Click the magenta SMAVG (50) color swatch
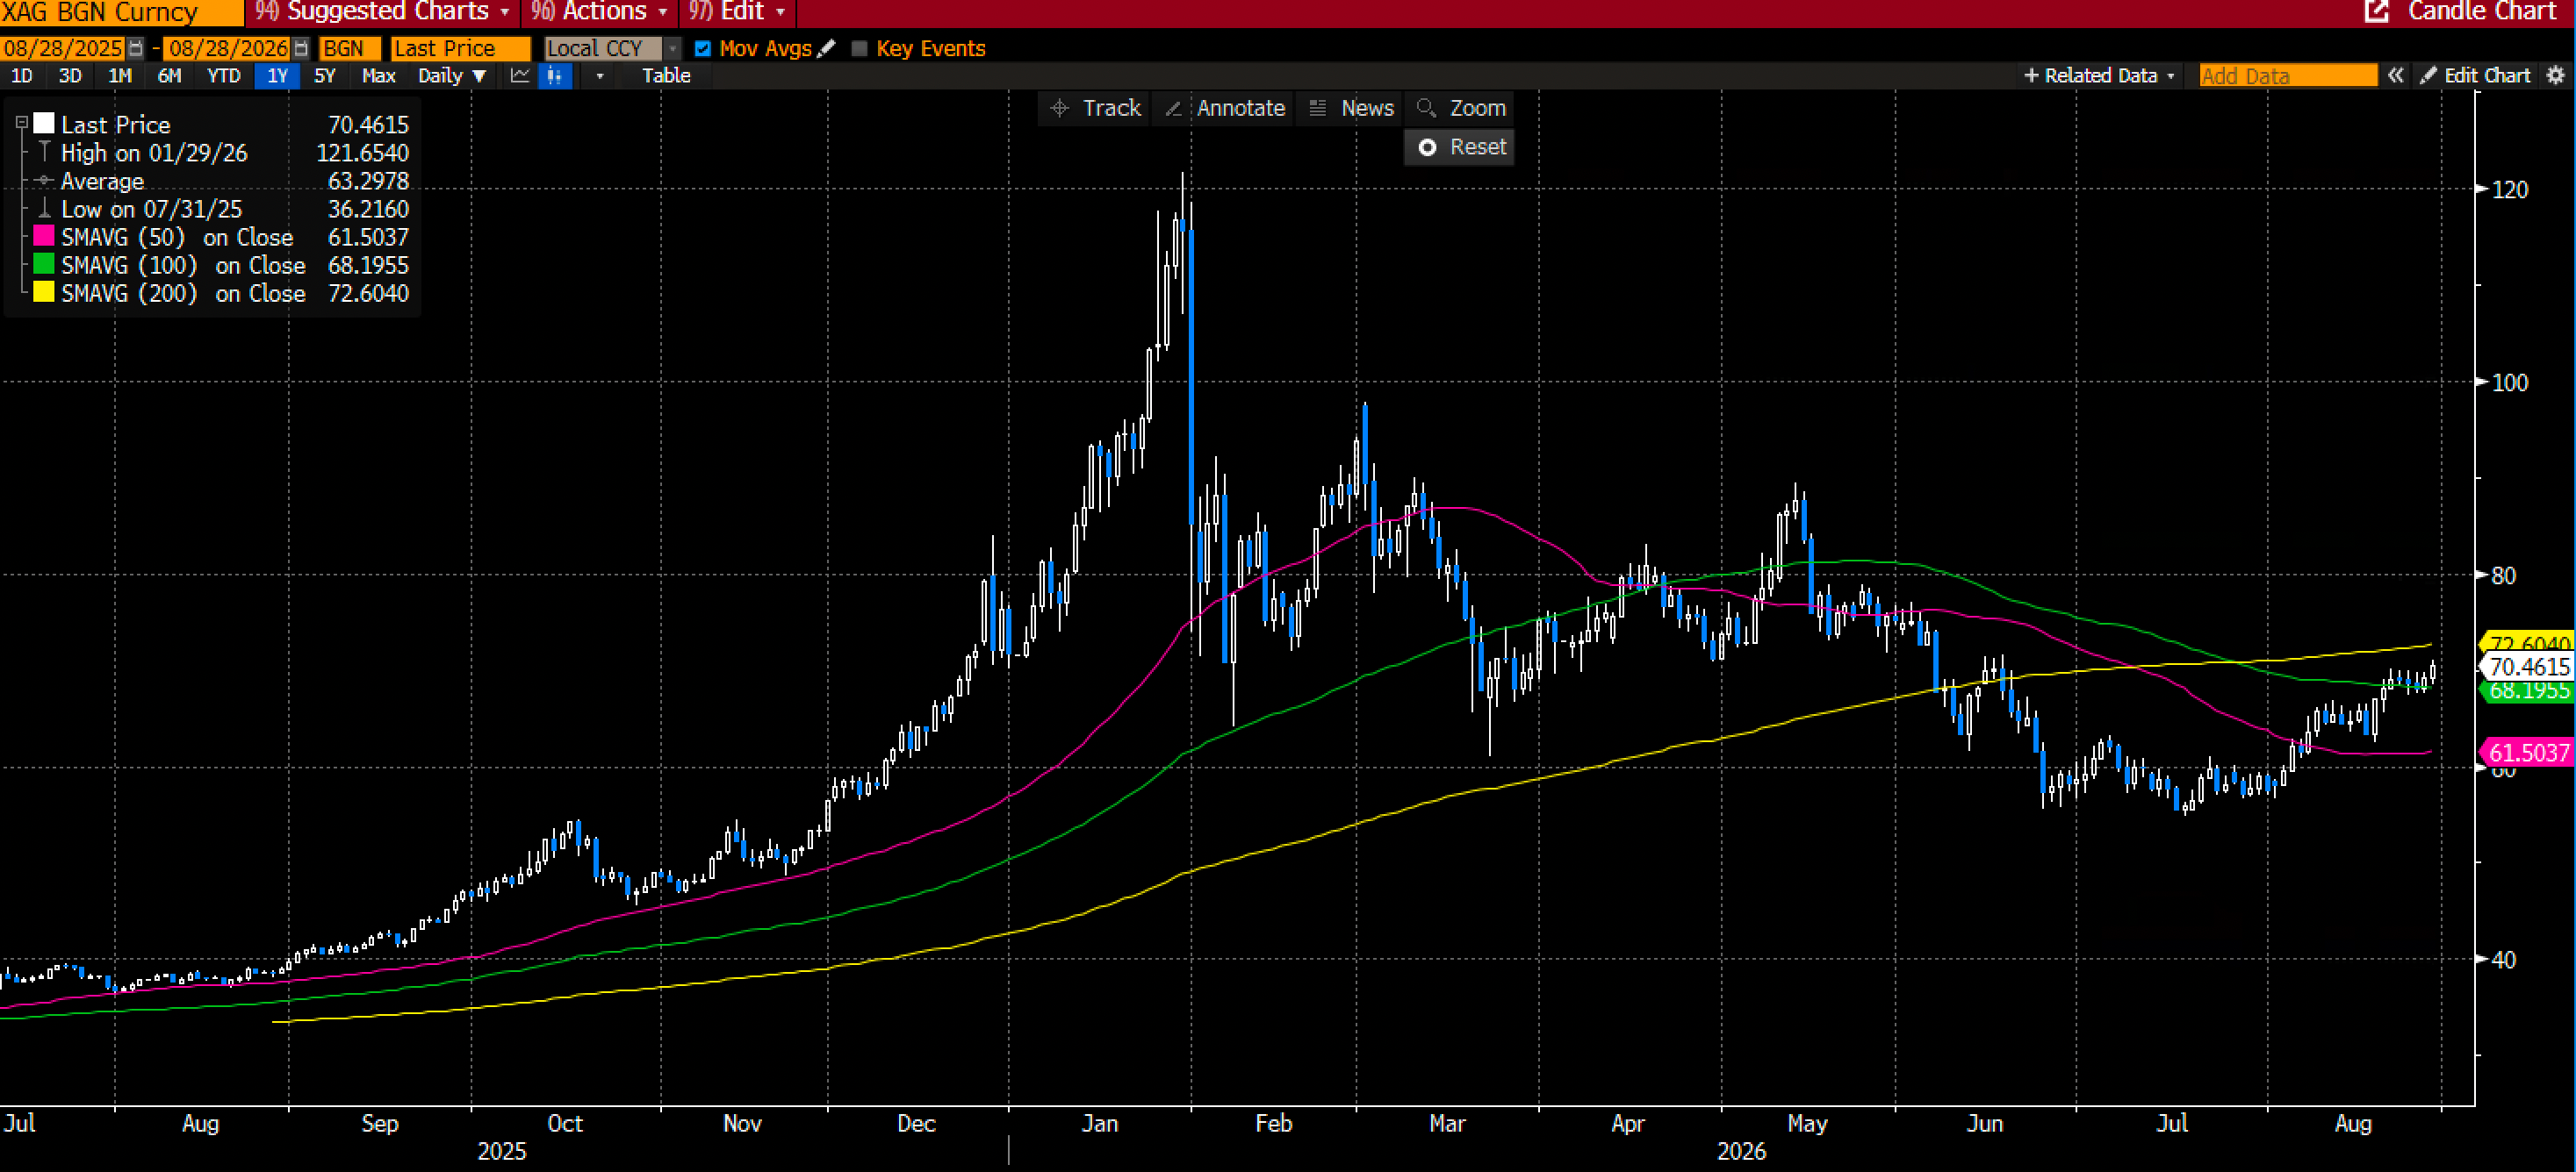This screenshot has height=1172, width=2576. [x=44, y=236]
